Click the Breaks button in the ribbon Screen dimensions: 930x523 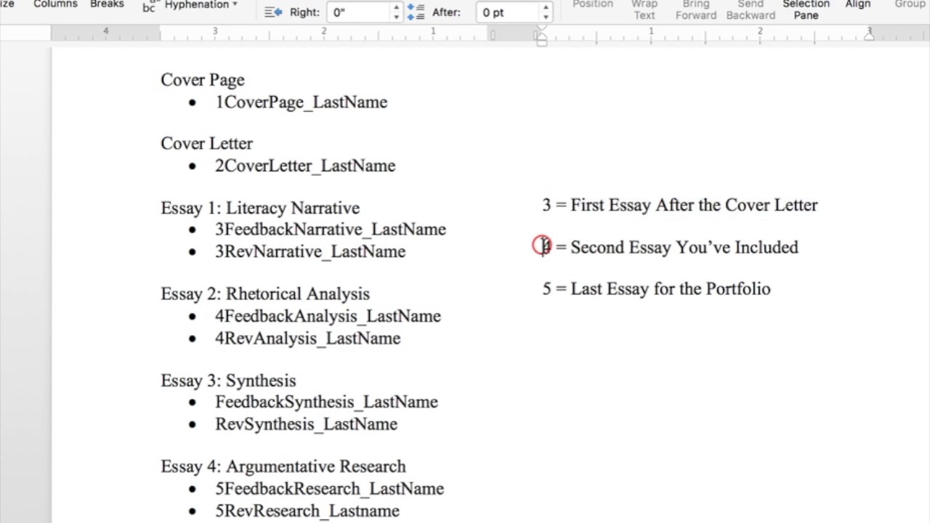pos(107,4)
